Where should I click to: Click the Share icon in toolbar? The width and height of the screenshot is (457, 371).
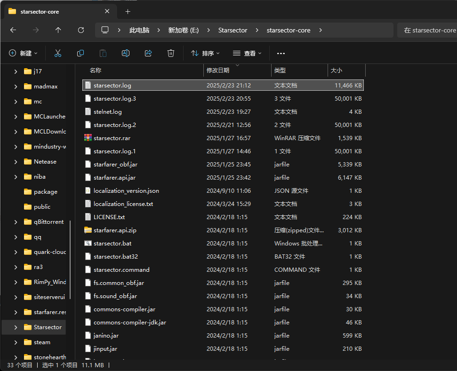point(148,53)
